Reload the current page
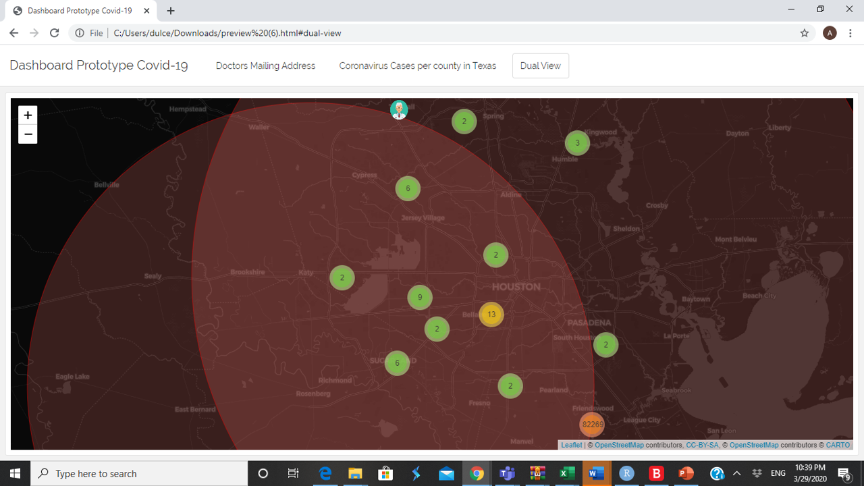The height and width of the screenshot is (486, 864). (x=55, y=33)
